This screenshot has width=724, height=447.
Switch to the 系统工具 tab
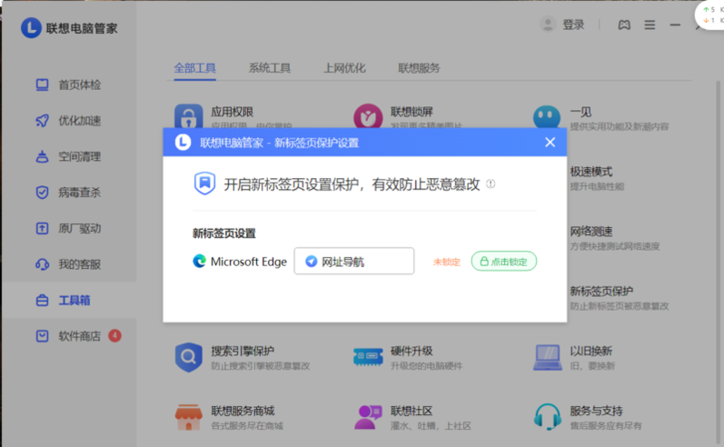coord(270,68)
